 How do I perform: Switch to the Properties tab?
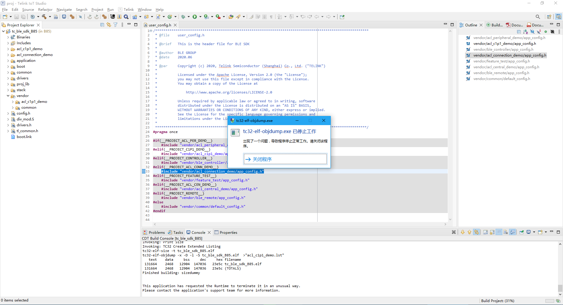tap(226, 232)
